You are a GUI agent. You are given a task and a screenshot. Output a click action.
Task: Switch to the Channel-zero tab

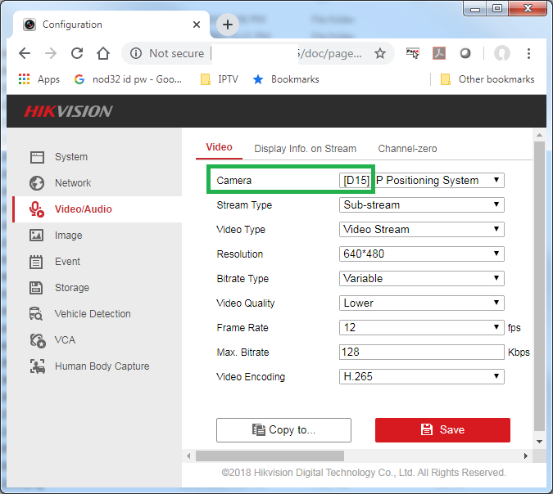(407, 149)
